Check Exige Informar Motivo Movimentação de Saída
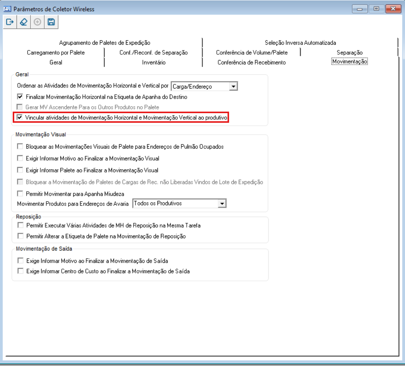Image resolution: width=405 pixels, height=366 pixels. point(20,261)
